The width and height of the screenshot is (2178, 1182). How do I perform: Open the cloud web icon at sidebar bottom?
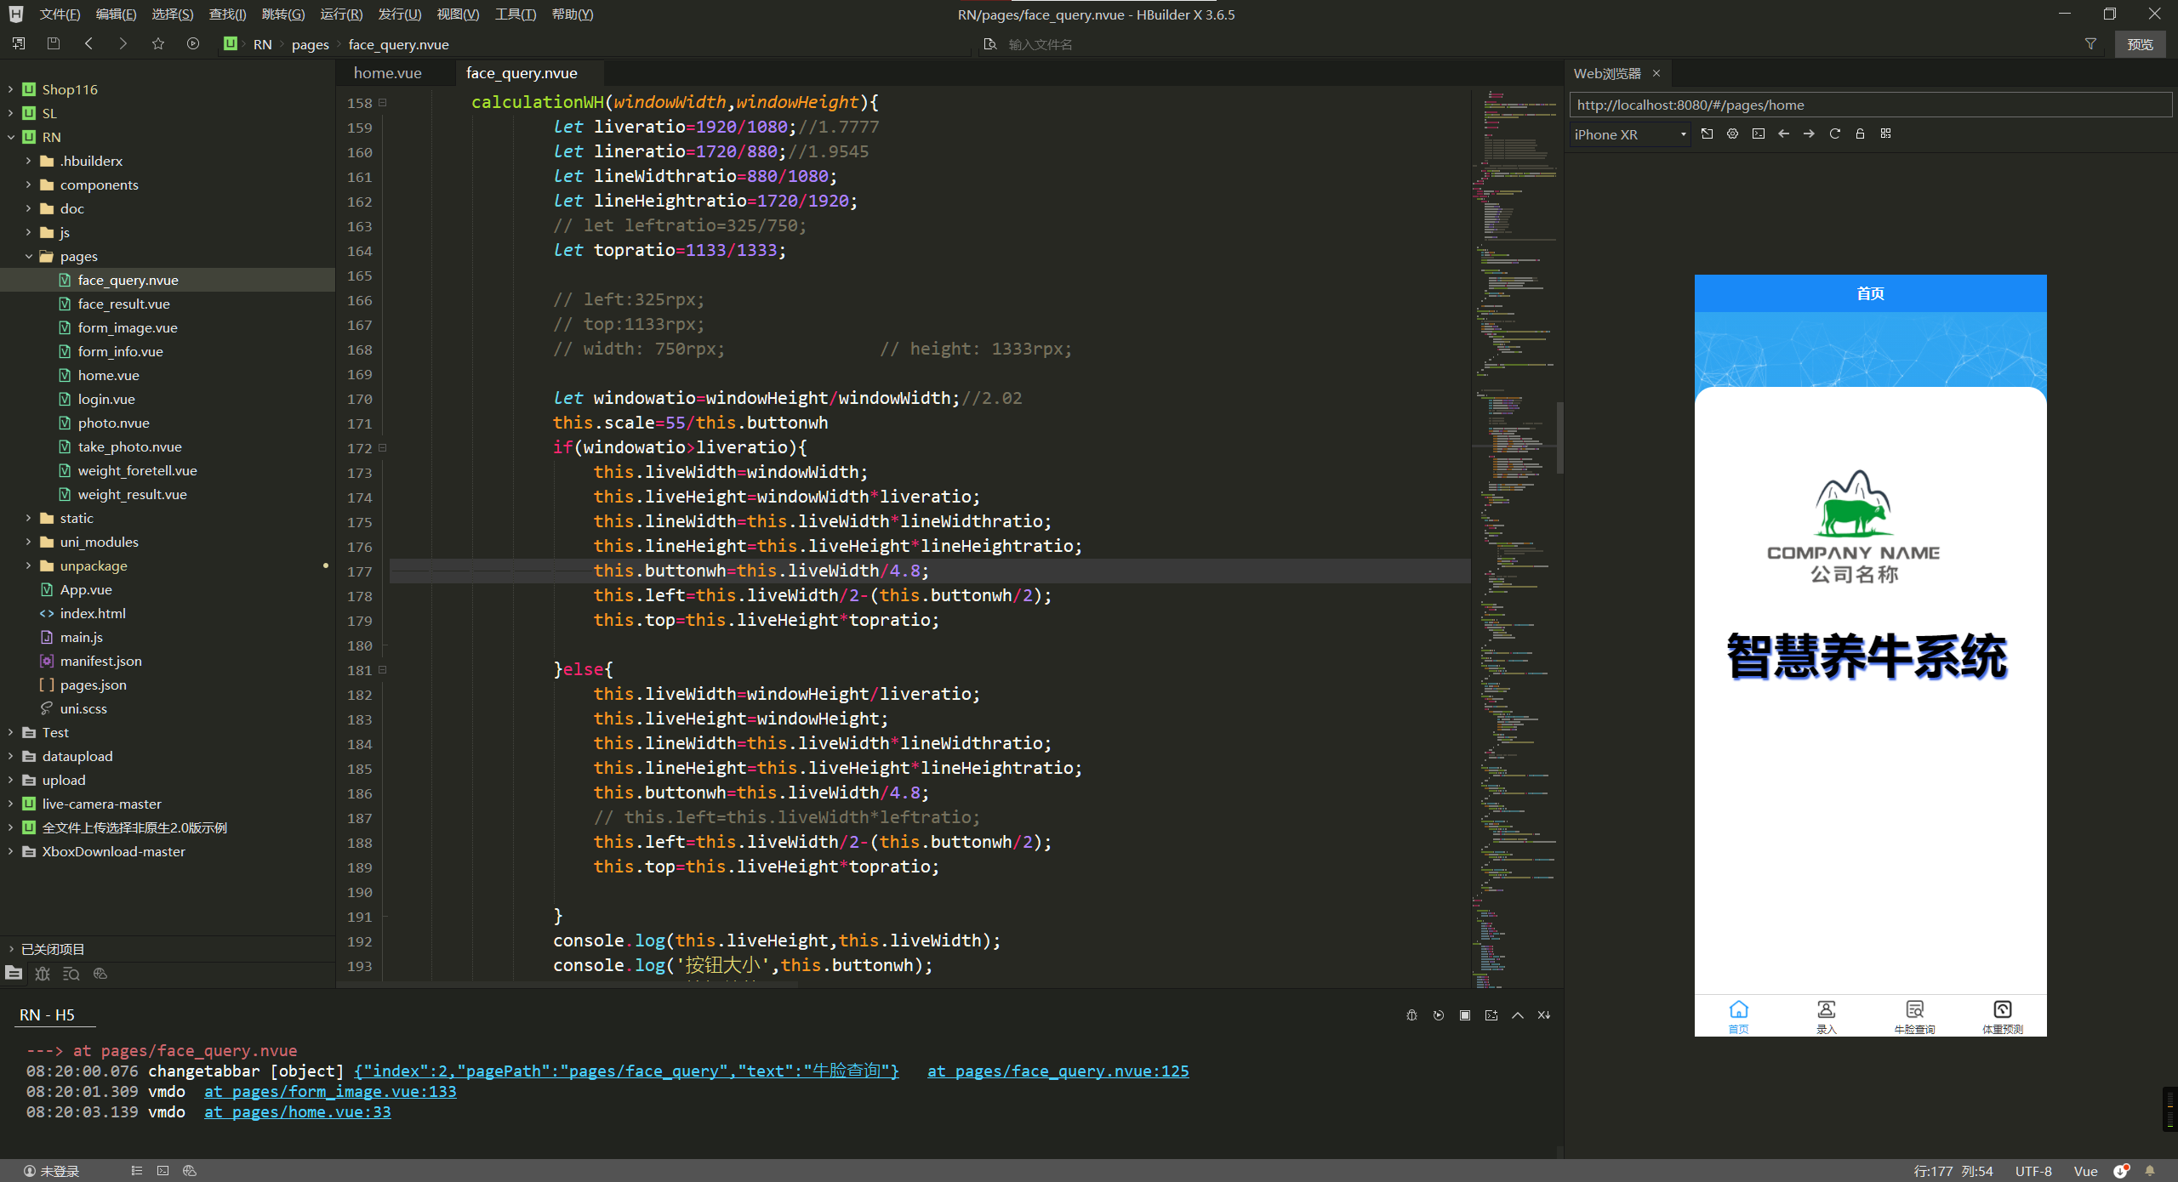[x=100, y=974]
